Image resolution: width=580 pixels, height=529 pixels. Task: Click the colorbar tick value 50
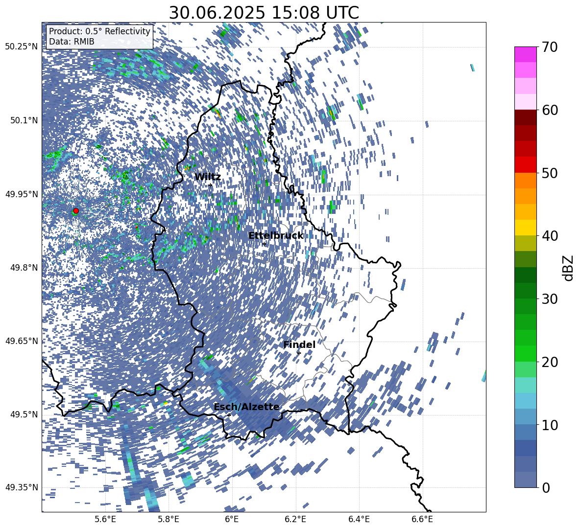[x=550, y=173]
